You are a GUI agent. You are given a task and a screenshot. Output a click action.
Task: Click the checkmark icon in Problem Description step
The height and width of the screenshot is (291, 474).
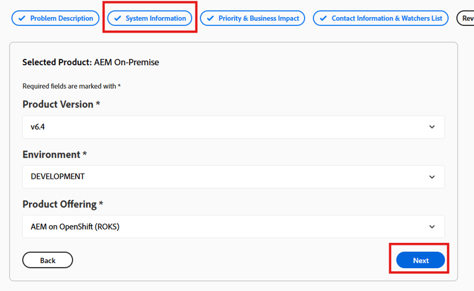click(22, 18)
